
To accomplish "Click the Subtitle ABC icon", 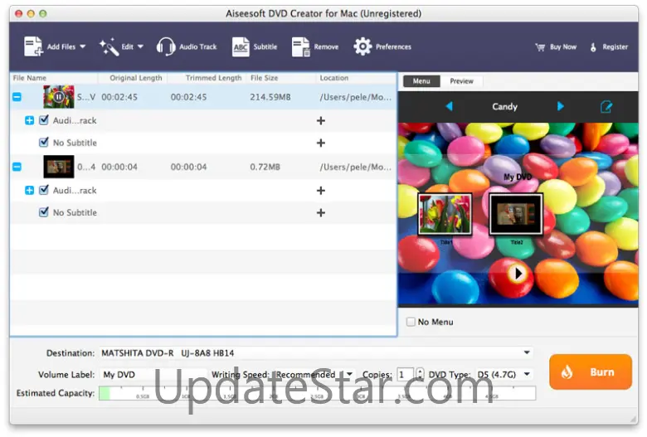I will pos(241,46).
